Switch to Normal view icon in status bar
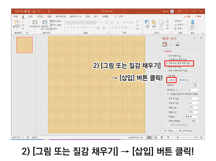 [x=149, y=137]
